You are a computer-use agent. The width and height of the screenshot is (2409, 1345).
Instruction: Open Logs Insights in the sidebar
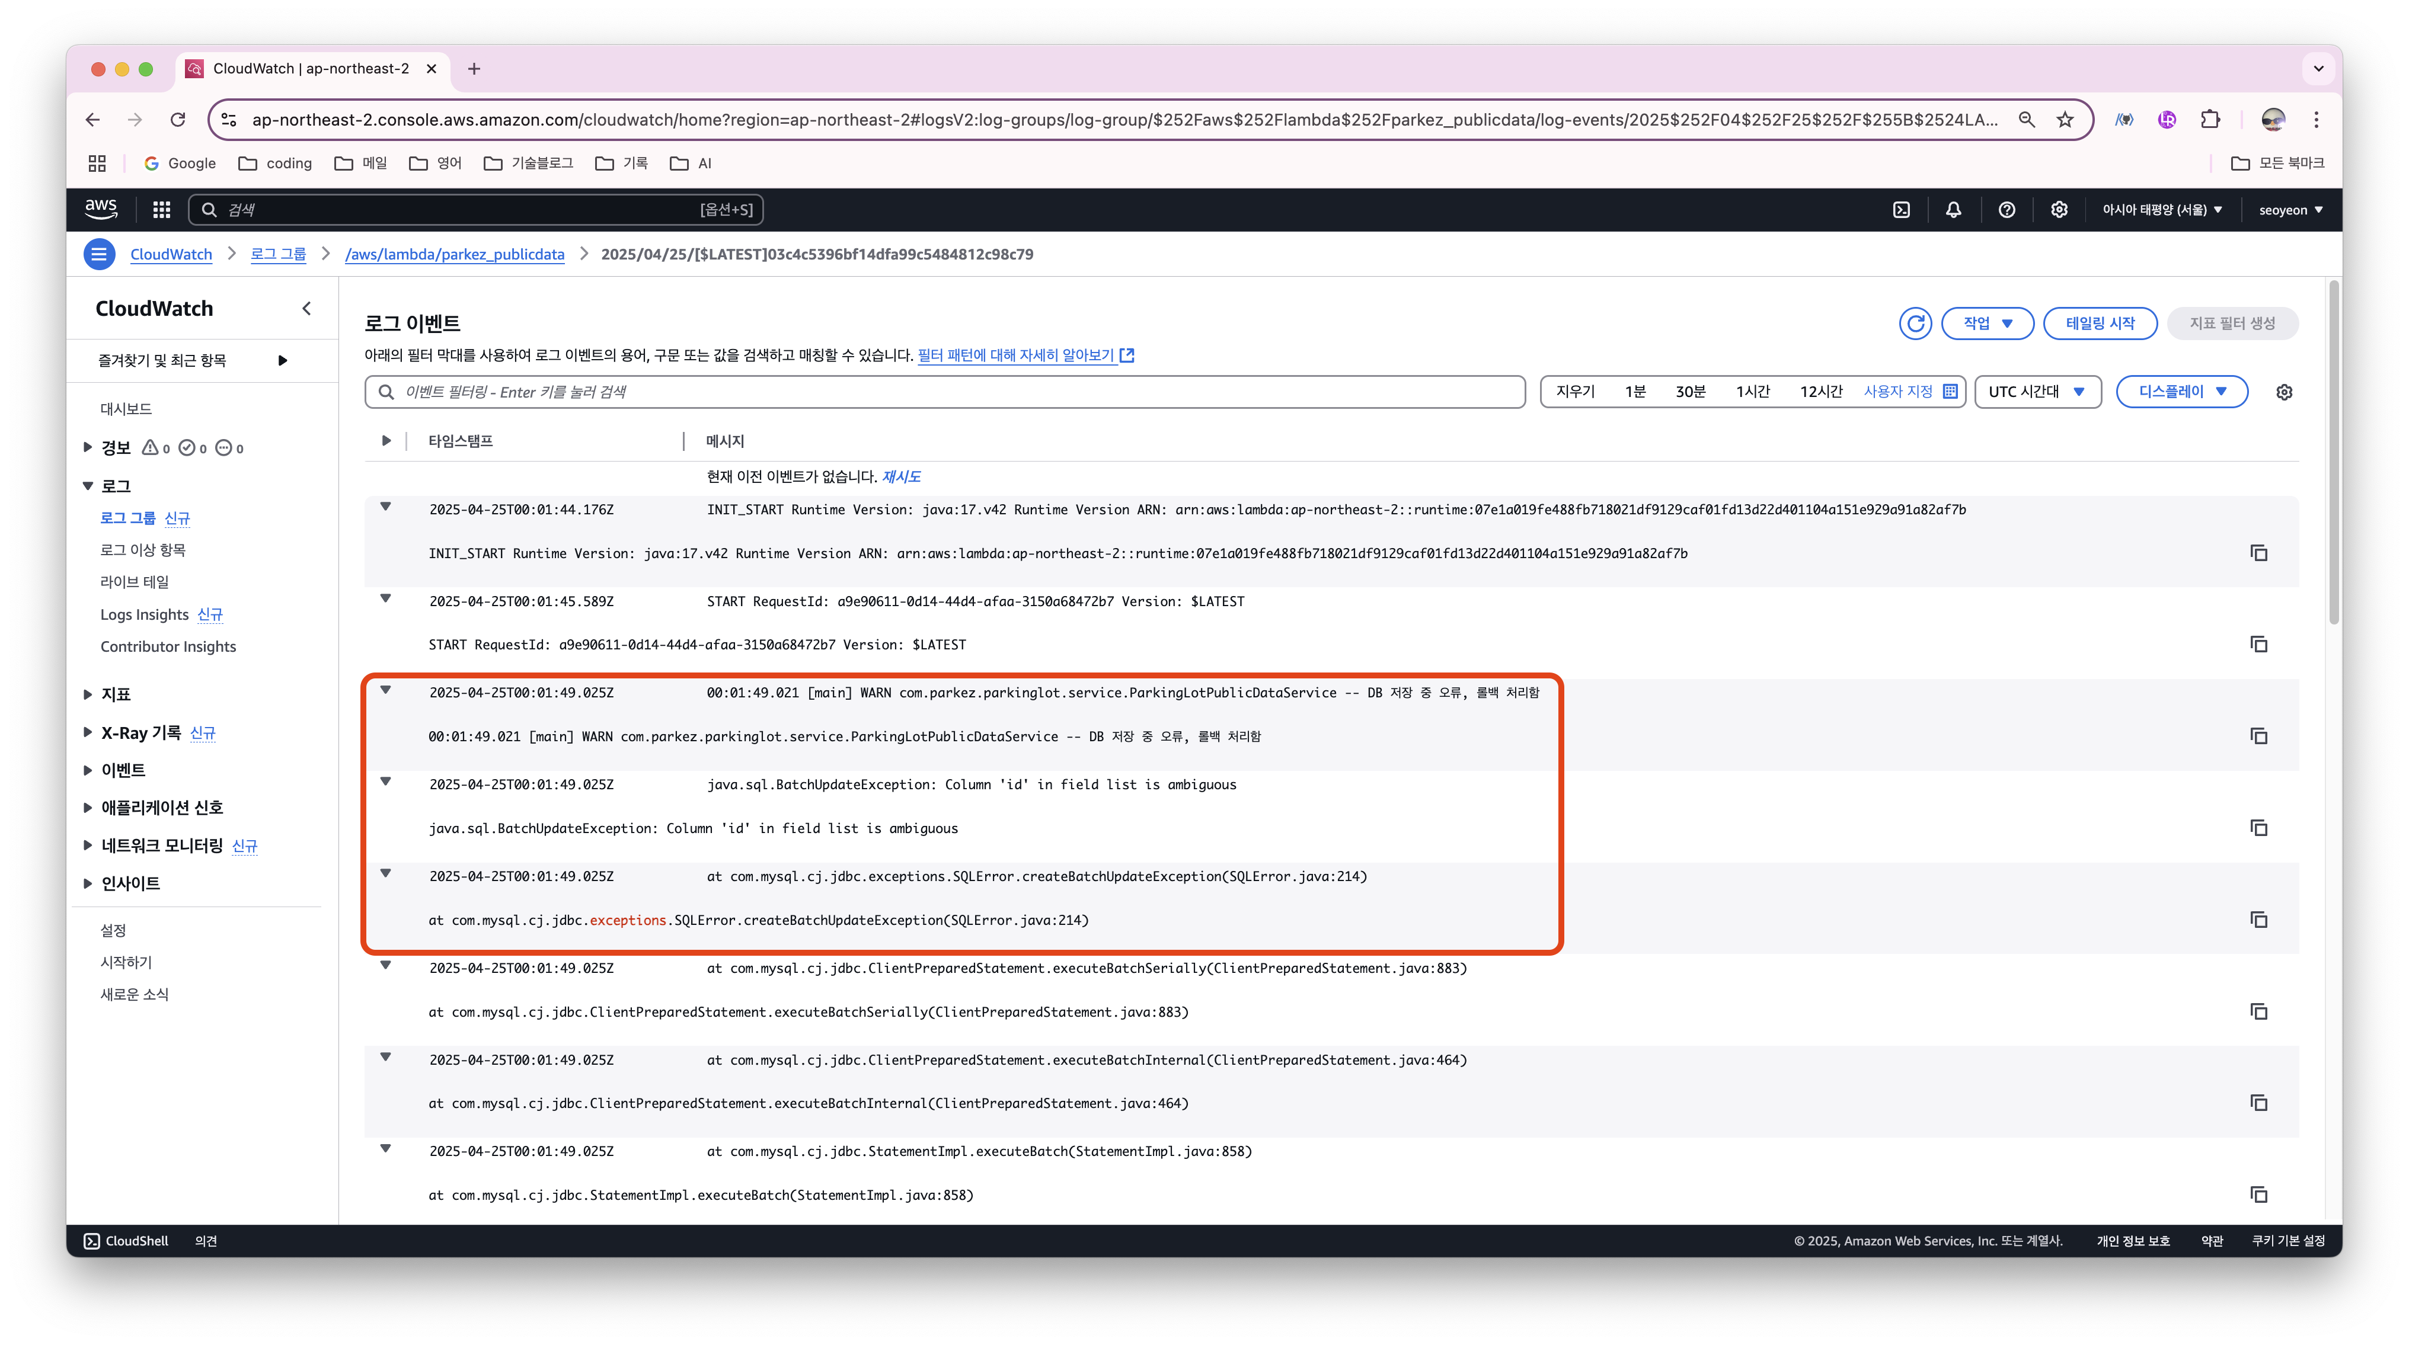[x=145, y=615]
